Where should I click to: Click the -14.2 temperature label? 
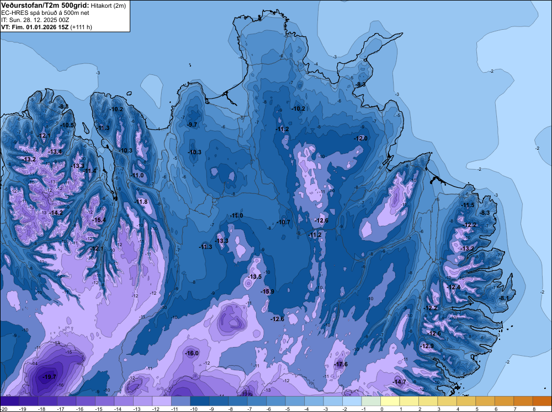coord(56,213)
